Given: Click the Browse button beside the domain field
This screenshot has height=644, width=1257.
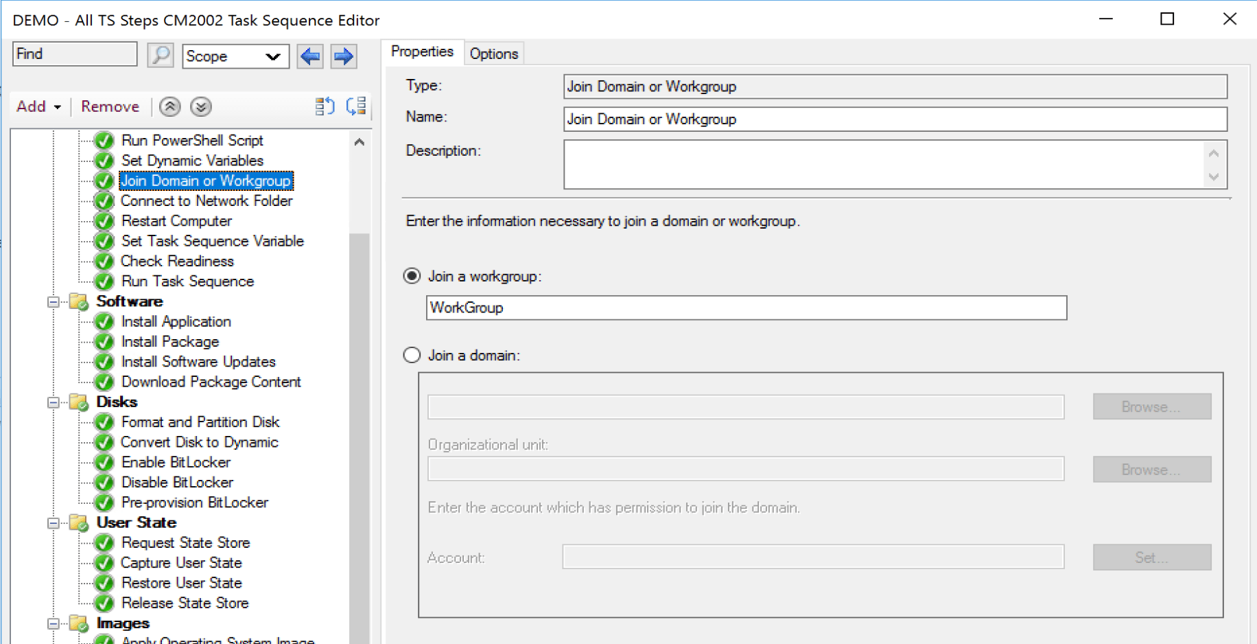Looking at the screenshot, I should [x=1151, y=406].
